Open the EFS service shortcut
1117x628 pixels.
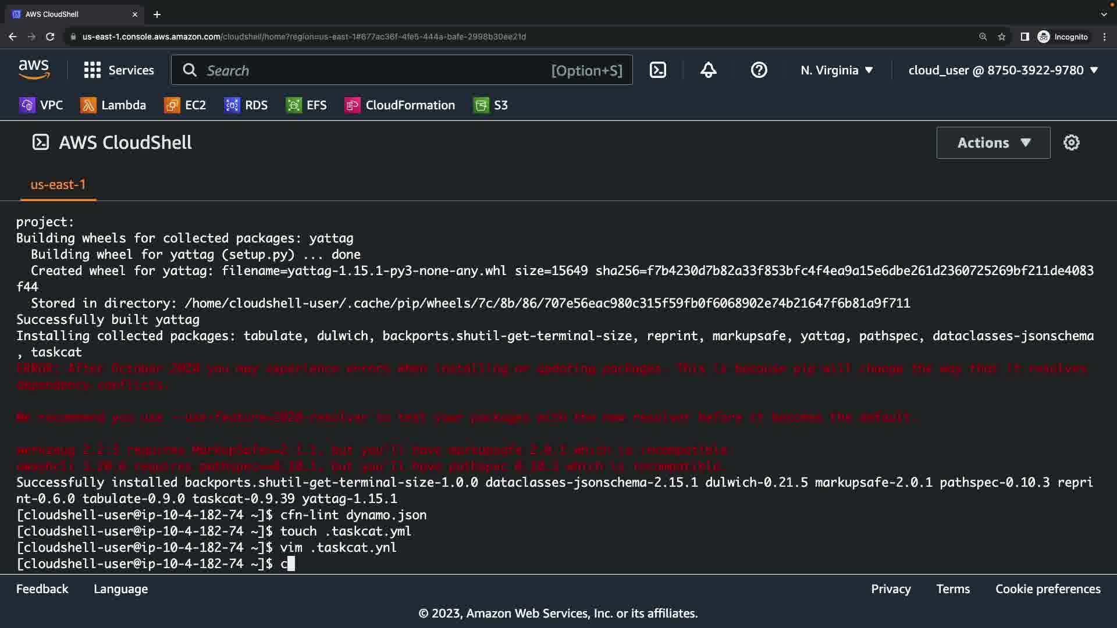coord(307,105)
